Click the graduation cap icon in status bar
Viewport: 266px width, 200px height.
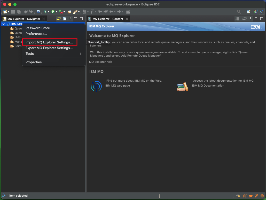click(x=251, y=196)
